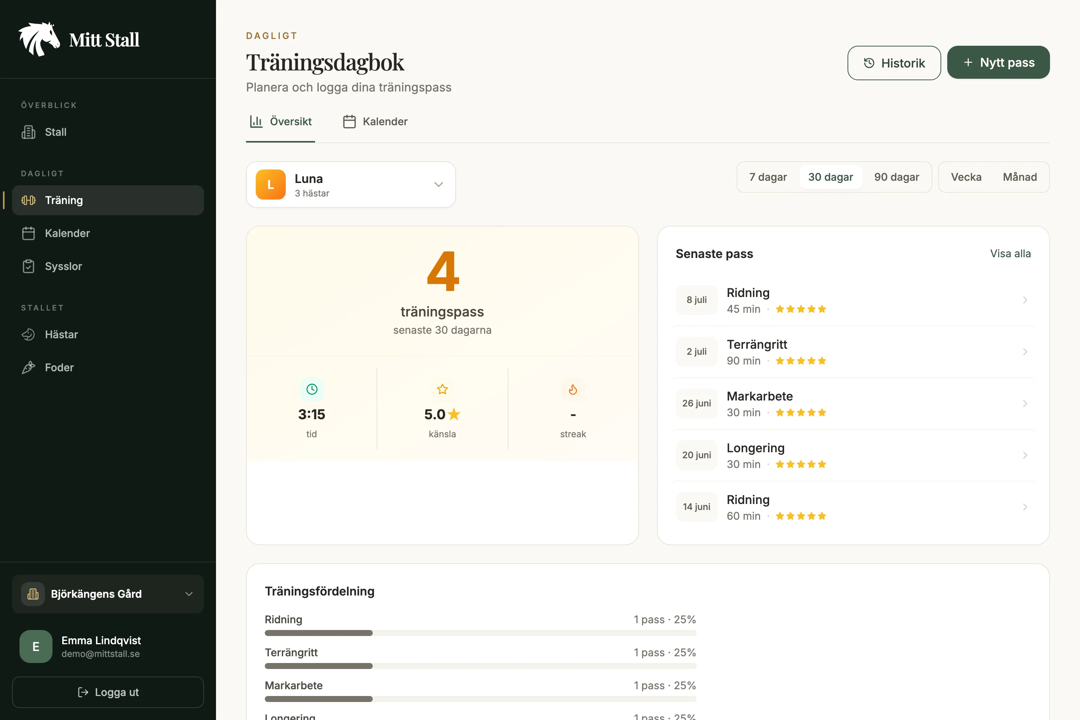This screenshot has width=1080, height=720.
Task: Create a new pass with Nytt pass
Action: click(998, 63)
